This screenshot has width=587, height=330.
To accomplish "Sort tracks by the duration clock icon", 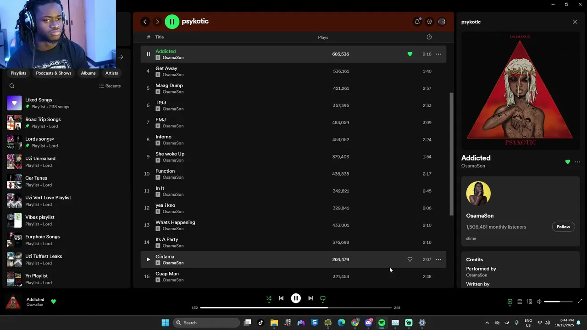I will [x=429, y=37].
